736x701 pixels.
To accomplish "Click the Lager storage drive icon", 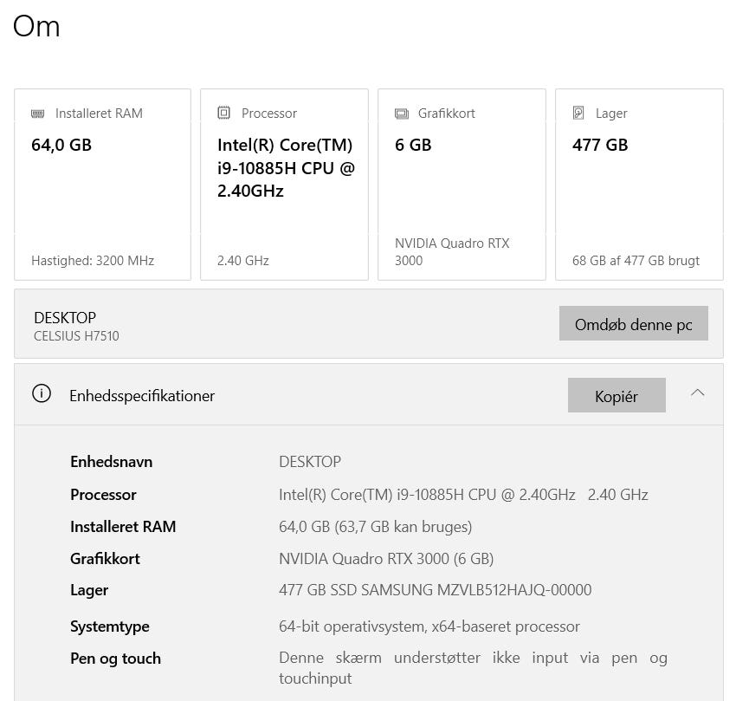I will [578, 113].
